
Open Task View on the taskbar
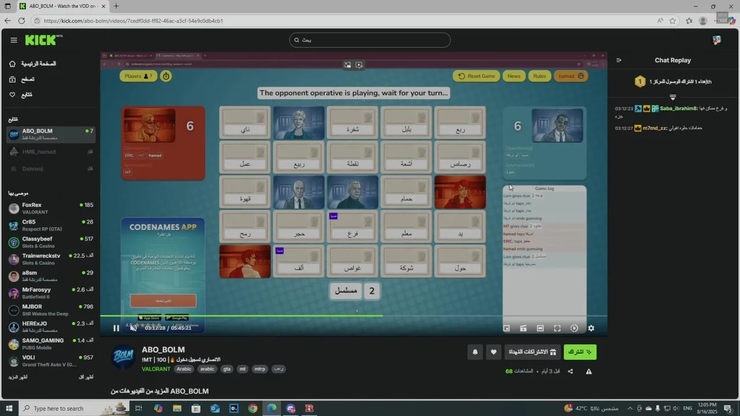point(139,408)
